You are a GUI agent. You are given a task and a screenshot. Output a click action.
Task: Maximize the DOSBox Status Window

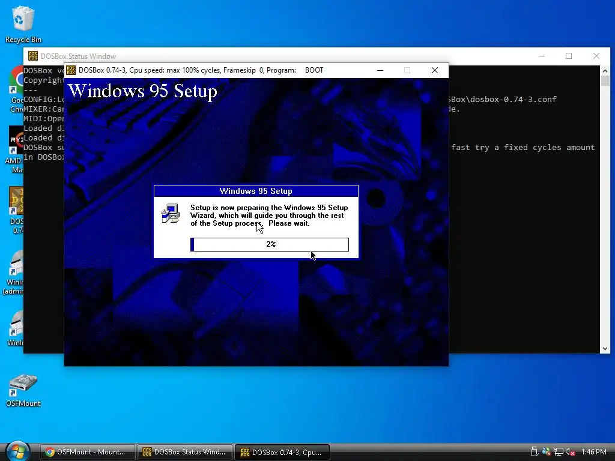pos(569,56)
